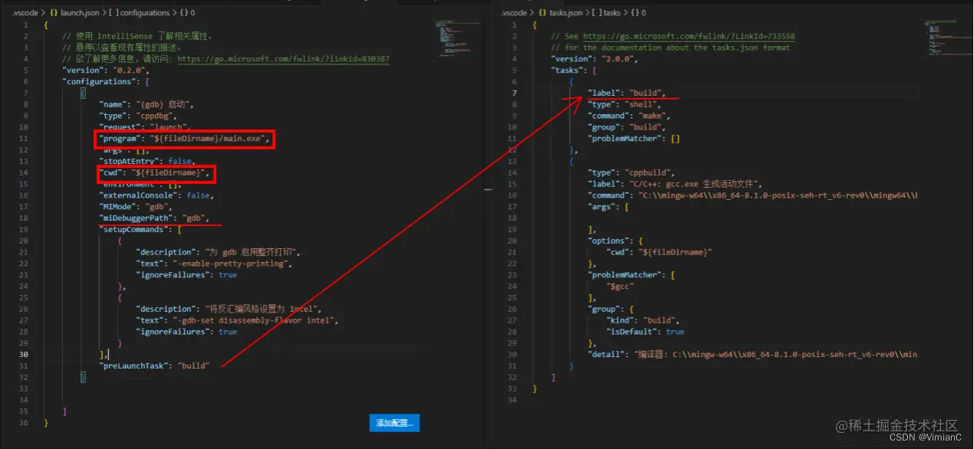Viewport: 974px width, 449px height.
Task: Click the "label": "C/C++: gcc.exe 生成活动文件" line
Action: click(x=675, y=184)
